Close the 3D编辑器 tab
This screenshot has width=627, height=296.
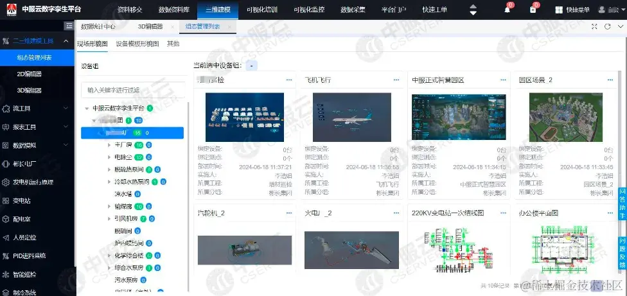click(172, 27)
